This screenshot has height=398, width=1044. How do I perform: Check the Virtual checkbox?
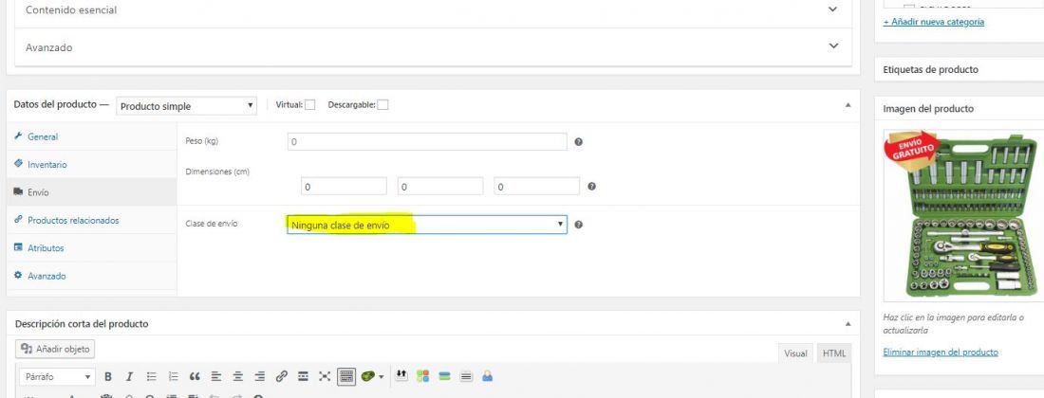click(309, 105)
